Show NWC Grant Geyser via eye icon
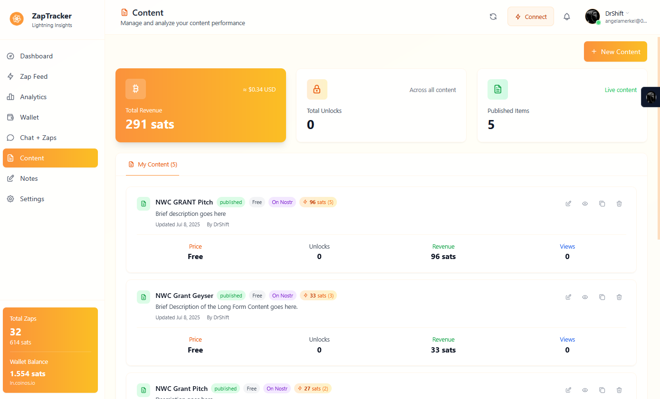The height and width of the screenshot is (399, 660). [x=585, y=297]
